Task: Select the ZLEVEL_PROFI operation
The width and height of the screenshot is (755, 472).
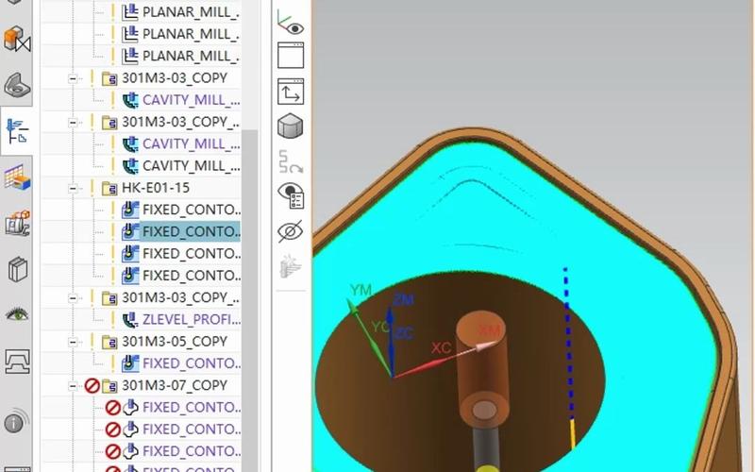Action: [190, 319]
